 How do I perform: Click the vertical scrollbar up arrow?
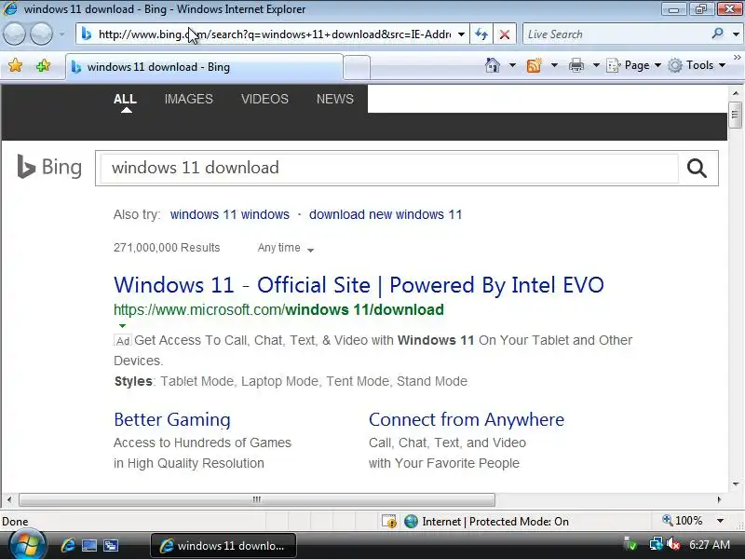tap(736, 93)
